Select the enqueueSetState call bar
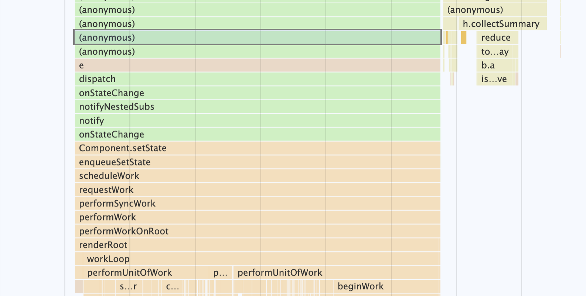The image size is (586, 296). tap(257, 162)
